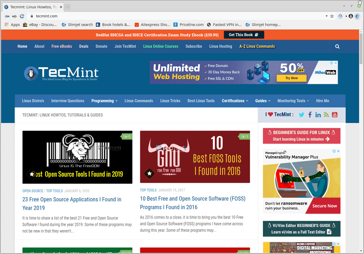This screenshot has height=254, width=364.
Task: Open Fastest VPN bookmark
Action: pyautogui.click(x=224, y=25)
